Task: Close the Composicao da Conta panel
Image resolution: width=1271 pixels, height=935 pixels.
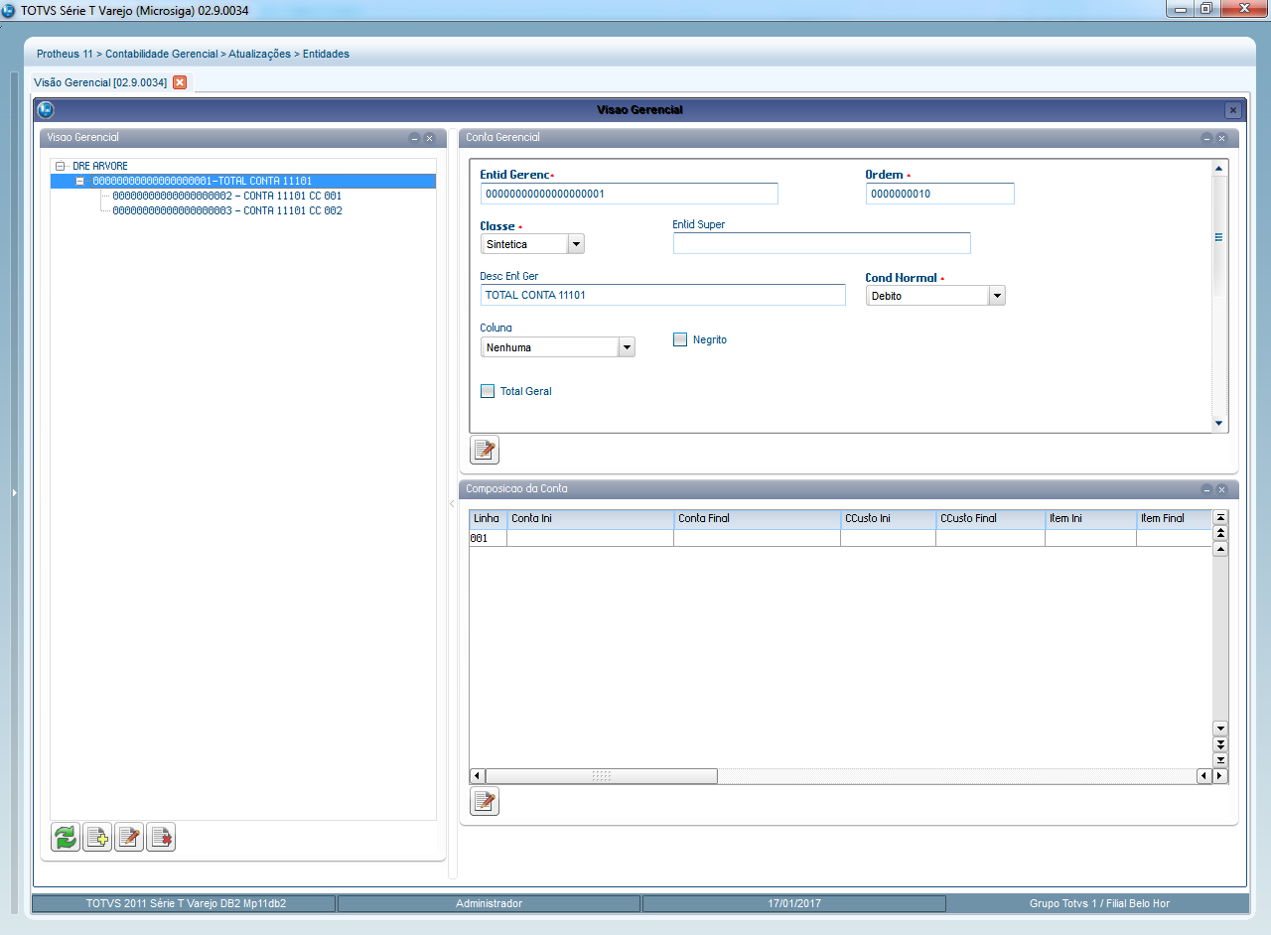Action: click(x=1221, y=489)
